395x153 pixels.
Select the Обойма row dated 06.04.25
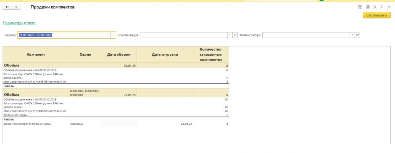pyautogui.click(x=116, y=65)
